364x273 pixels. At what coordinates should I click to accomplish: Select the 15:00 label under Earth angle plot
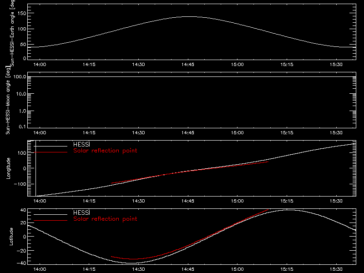pyautogui.click(x=237, y=65)
